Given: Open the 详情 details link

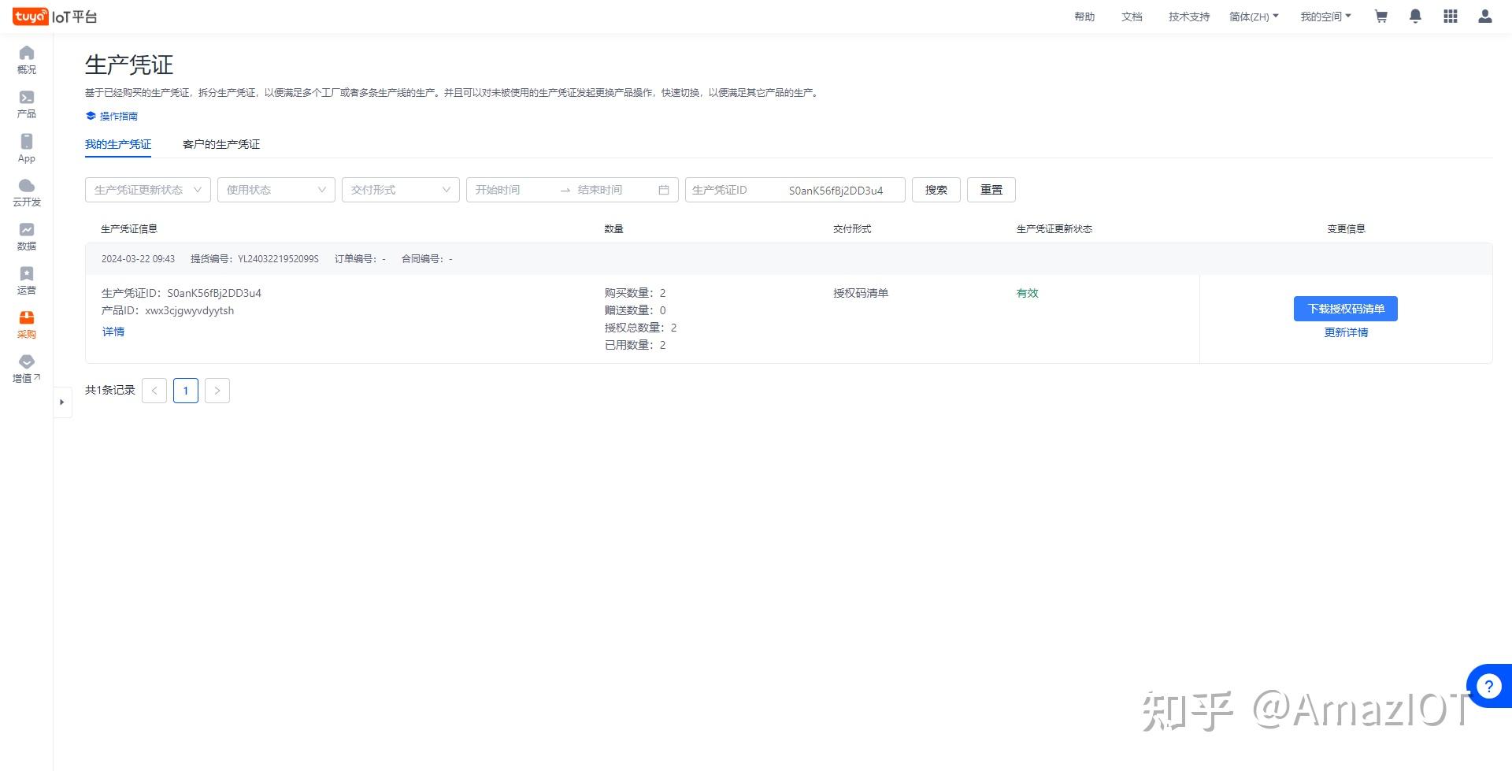Looking at the screenshot, I should click(x=113, y=332).
